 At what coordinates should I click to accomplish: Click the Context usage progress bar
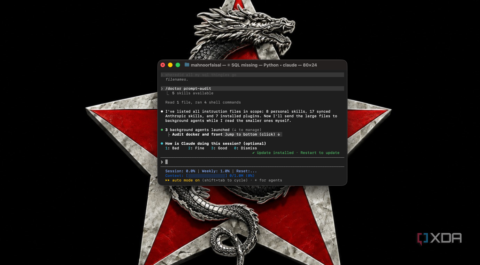pyautogui.click(x=207, y=176)
